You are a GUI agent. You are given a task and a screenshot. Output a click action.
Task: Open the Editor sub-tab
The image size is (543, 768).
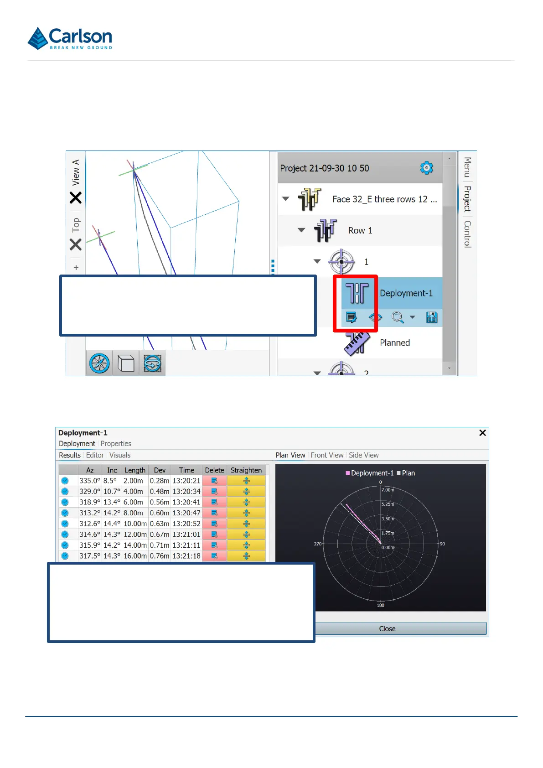click(x=95, y=455)
